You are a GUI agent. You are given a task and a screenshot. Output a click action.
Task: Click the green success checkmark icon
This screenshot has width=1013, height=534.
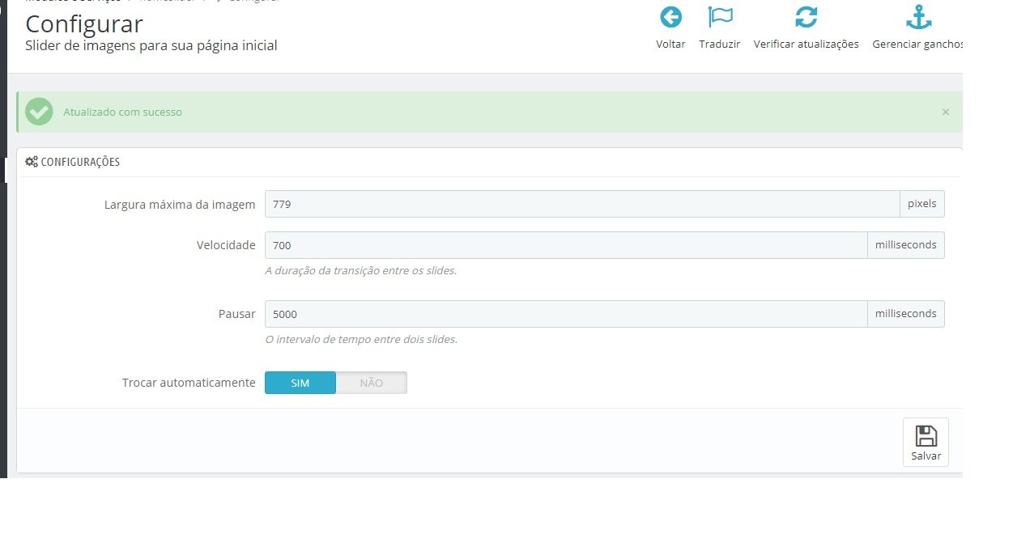[x=39, y=112]
